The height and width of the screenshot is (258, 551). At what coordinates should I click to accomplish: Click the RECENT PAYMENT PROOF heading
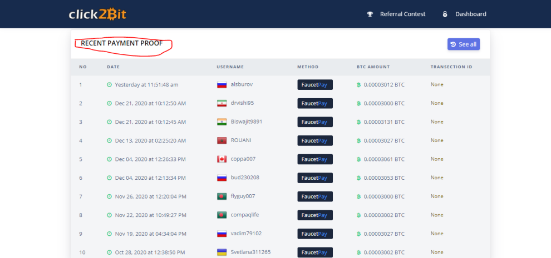point(121,43)
